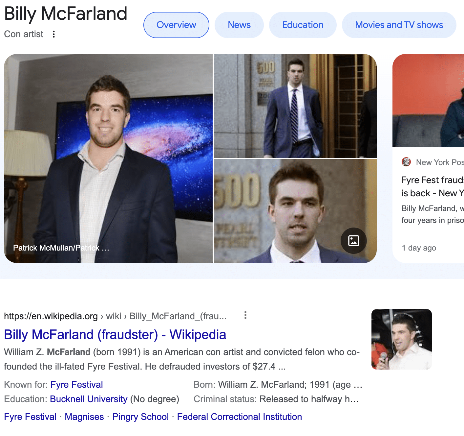
Task: Open the Education tab
Action: [x=303, y=25]
